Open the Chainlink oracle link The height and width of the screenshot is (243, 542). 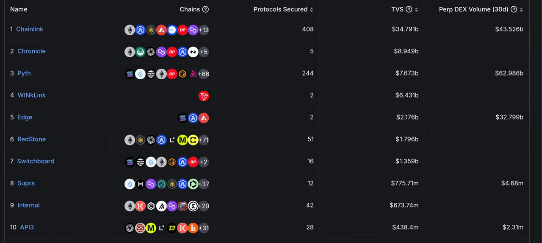tap(30, 29)
